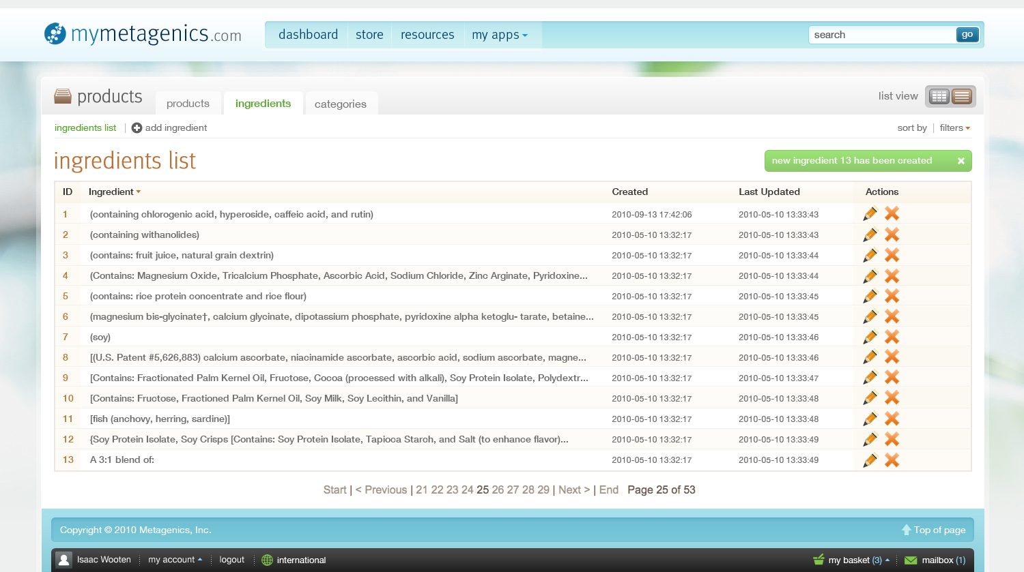Screen dimensions: 1024x572
Task: Go to Next page link
Action: [x=574, y=490]
